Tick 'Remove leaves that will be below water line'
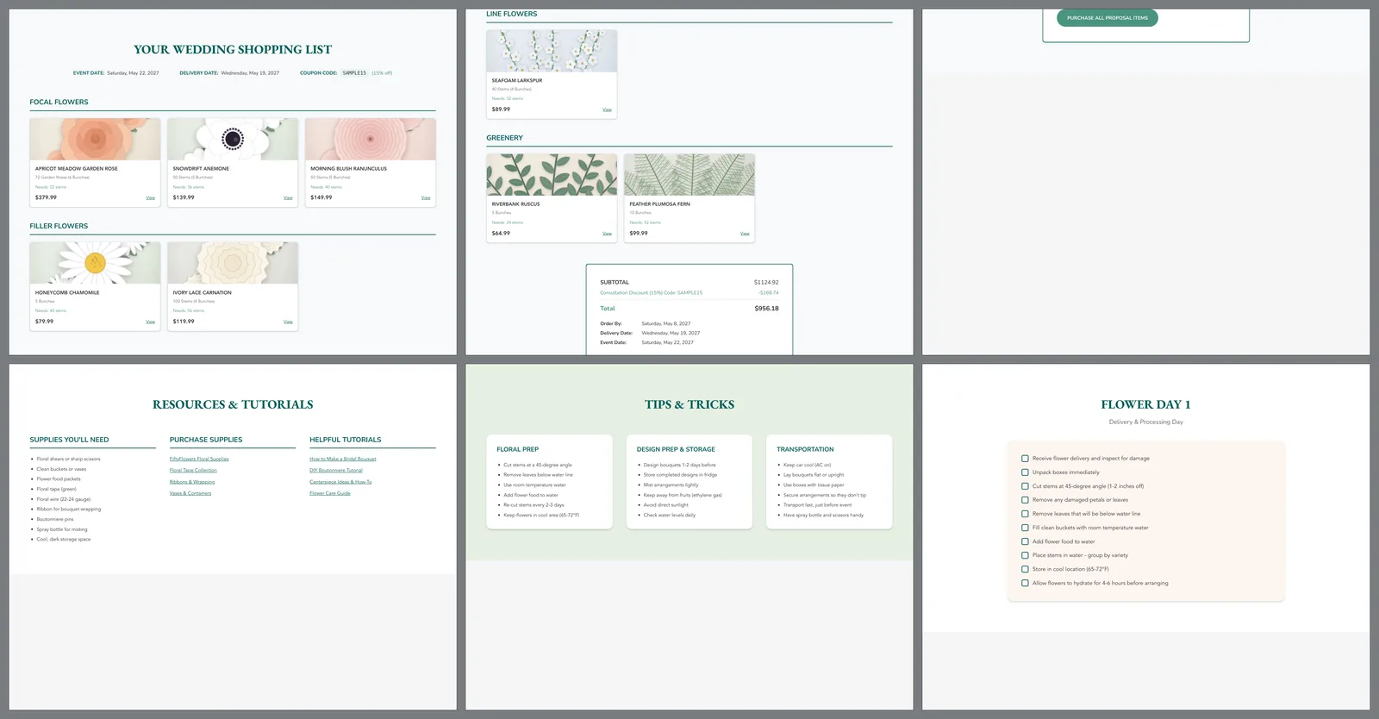Image resolution: width=1379 pixels, height=719 pixels. 1025,514
